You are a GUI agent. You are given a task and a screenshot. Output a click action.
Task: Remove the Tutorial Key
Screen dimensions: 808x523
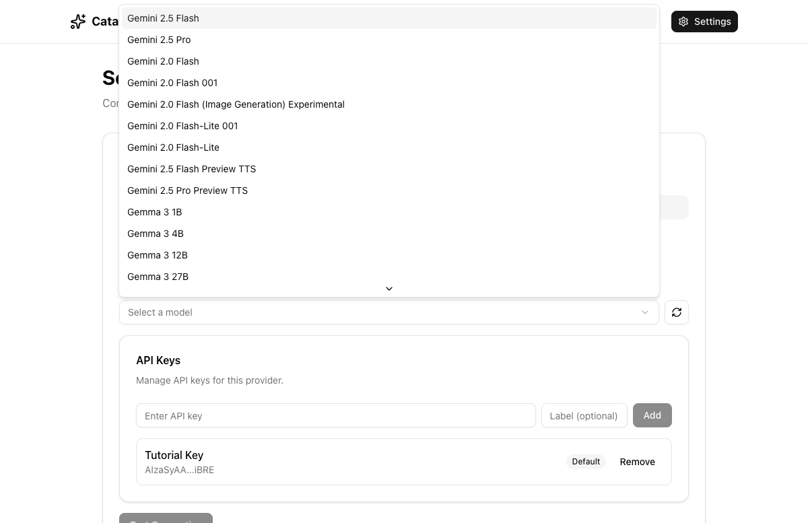pos(636,462)
